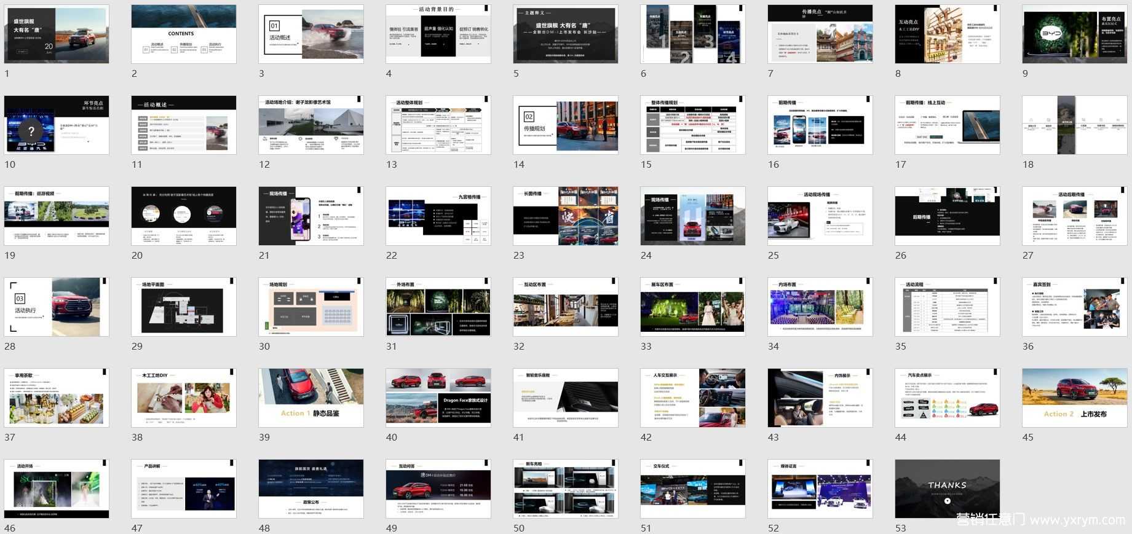Open slide 31 外场布置
Viewport: 1132px width, 534px height.
pos(438,307)
